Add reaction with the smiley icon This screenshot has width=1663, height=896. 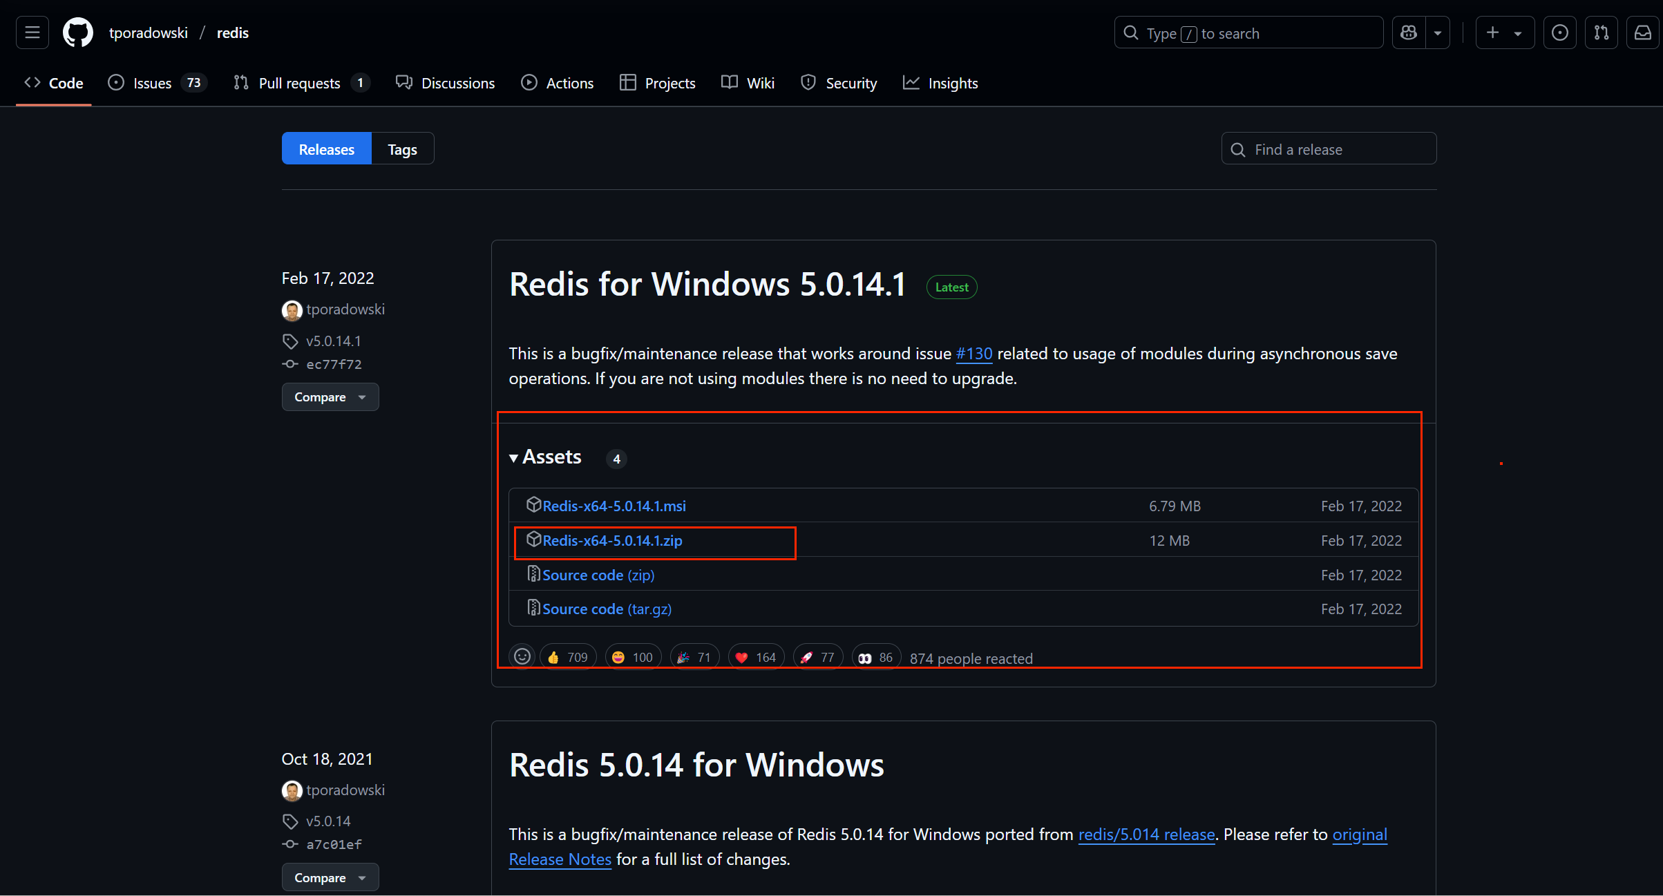(x=522, y=656)
